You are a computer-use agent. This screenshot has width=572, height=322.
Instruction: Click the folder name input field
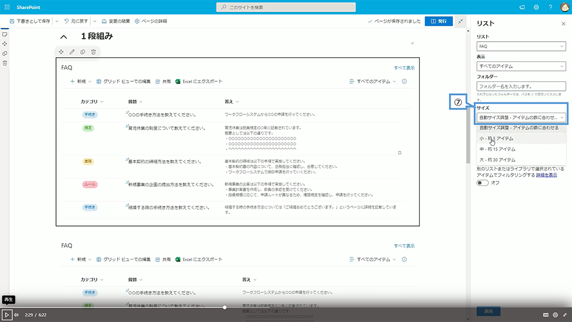pos(521,86)
